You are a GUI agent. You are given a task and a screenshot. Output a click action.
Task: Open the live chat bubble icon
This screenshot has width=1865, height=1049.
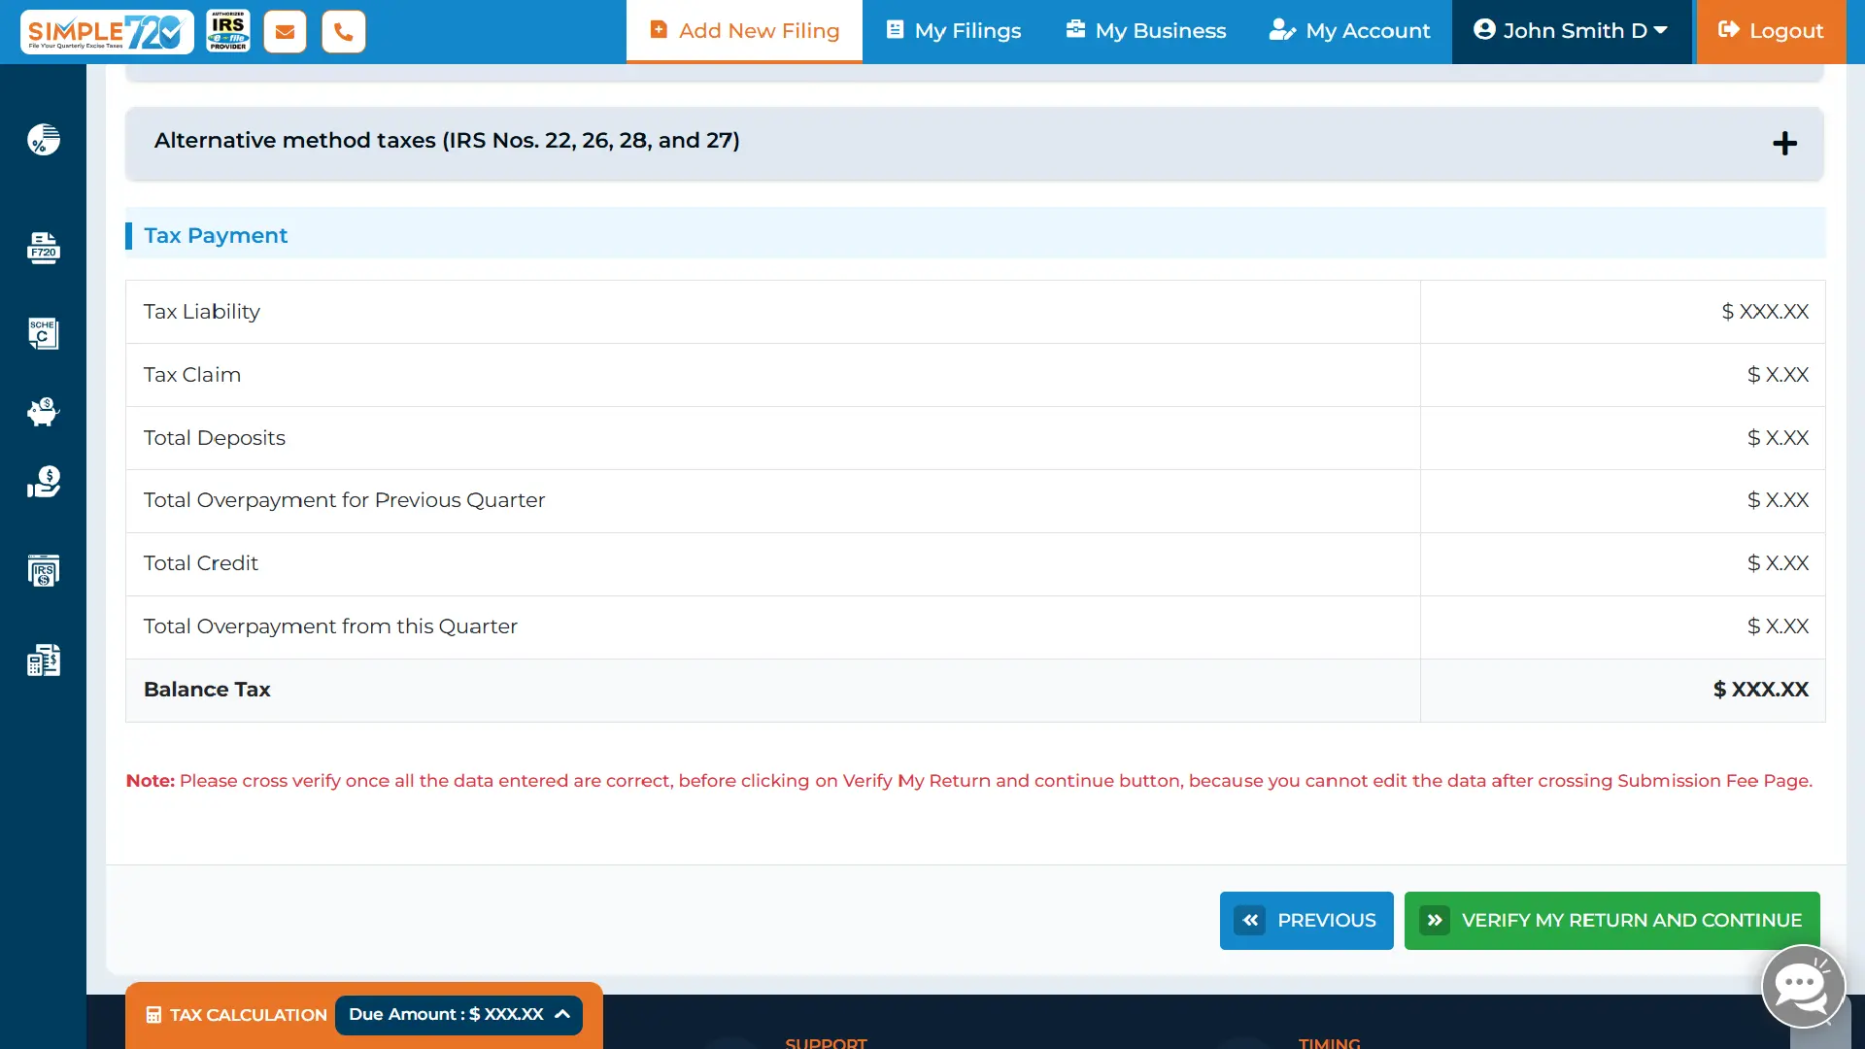point(1803,986)
